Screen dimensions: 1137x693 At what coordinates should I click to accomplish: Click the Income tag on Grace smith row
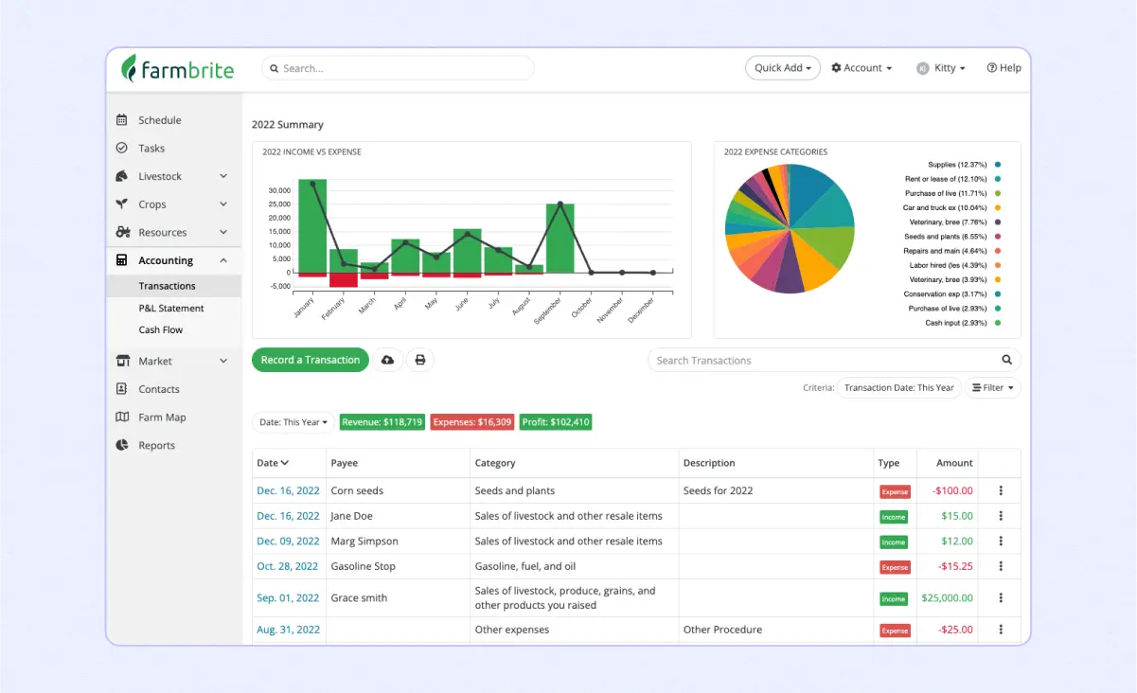pos(894,598)
